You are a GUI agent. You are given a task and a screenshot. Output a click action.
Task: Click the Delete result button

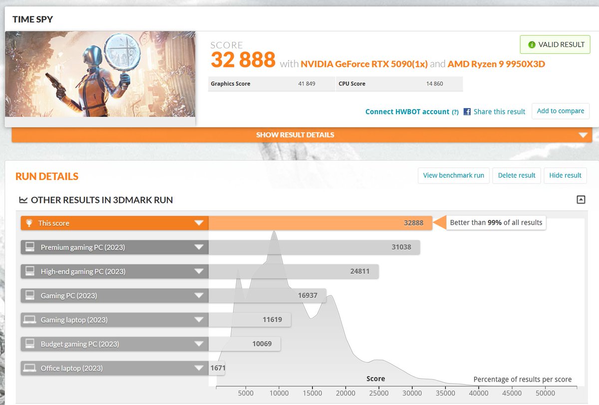click(x=517, y=176)
